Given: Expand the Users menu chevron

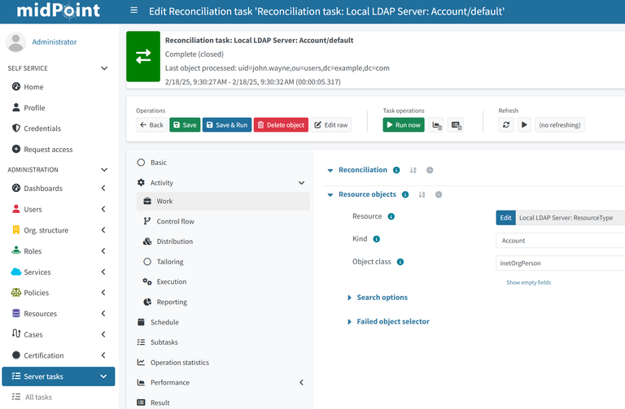Looking at the screenshot, I should (103, 209).
